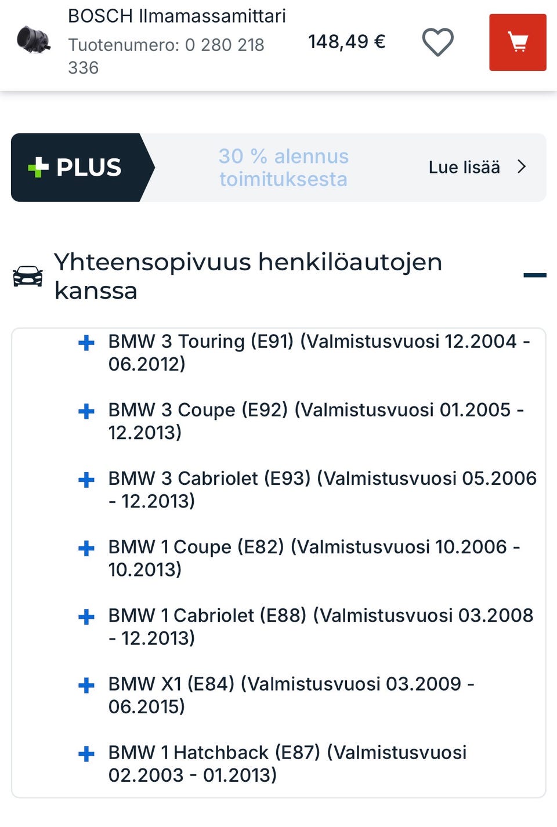Expand BMW 1 Coupe (E82) plus icon

pyautogui.click(x=86, y=548)
